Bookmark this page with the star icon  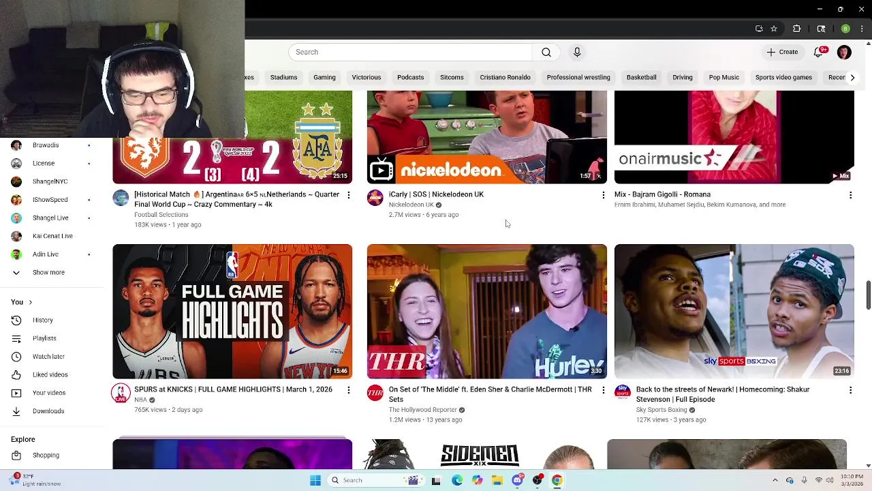tap(774, 29)
